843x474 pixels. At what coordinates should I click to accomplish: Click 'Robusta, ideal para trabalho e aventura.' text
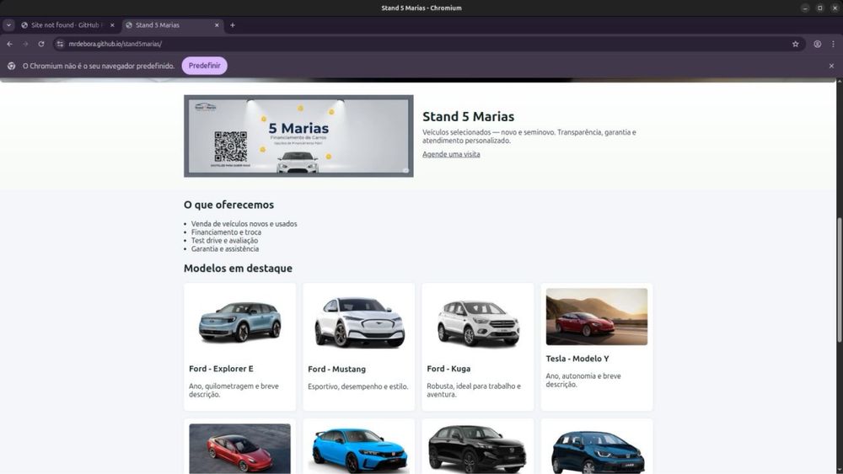coord(474,391)
